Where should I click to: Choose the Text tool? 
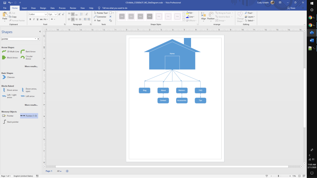(97, 20)
